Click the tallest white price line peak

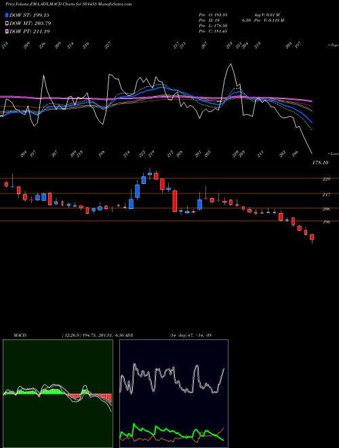[x=231, y=64]
